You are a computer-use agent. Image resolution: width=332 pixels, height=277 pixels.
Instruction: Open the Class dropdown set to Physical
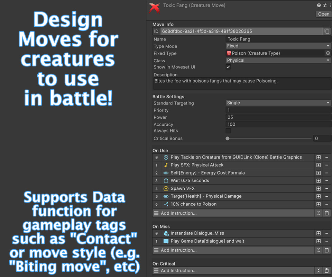tap(278, 60)
